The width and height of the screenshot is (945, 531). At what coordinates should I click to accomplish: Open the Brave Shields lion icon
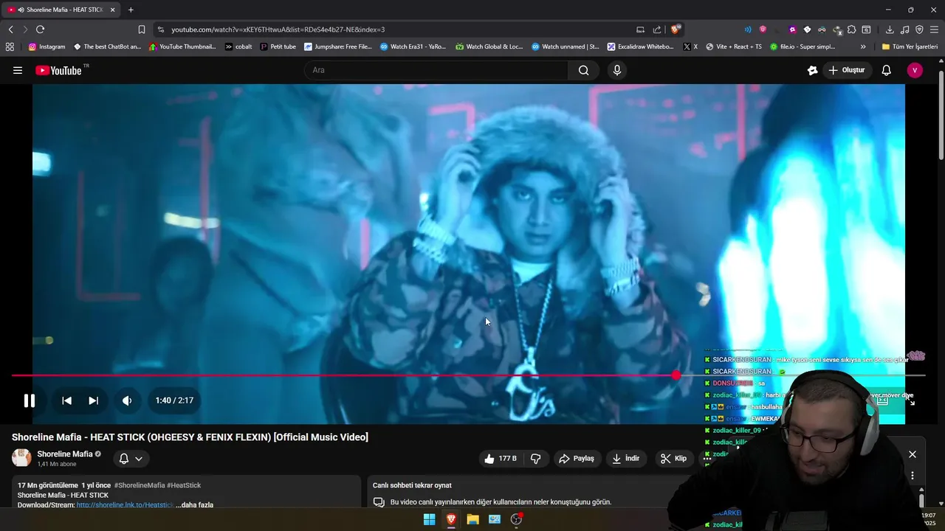(x=675, y=29)
